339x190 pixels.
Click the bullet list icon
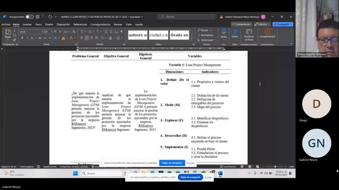82,32
